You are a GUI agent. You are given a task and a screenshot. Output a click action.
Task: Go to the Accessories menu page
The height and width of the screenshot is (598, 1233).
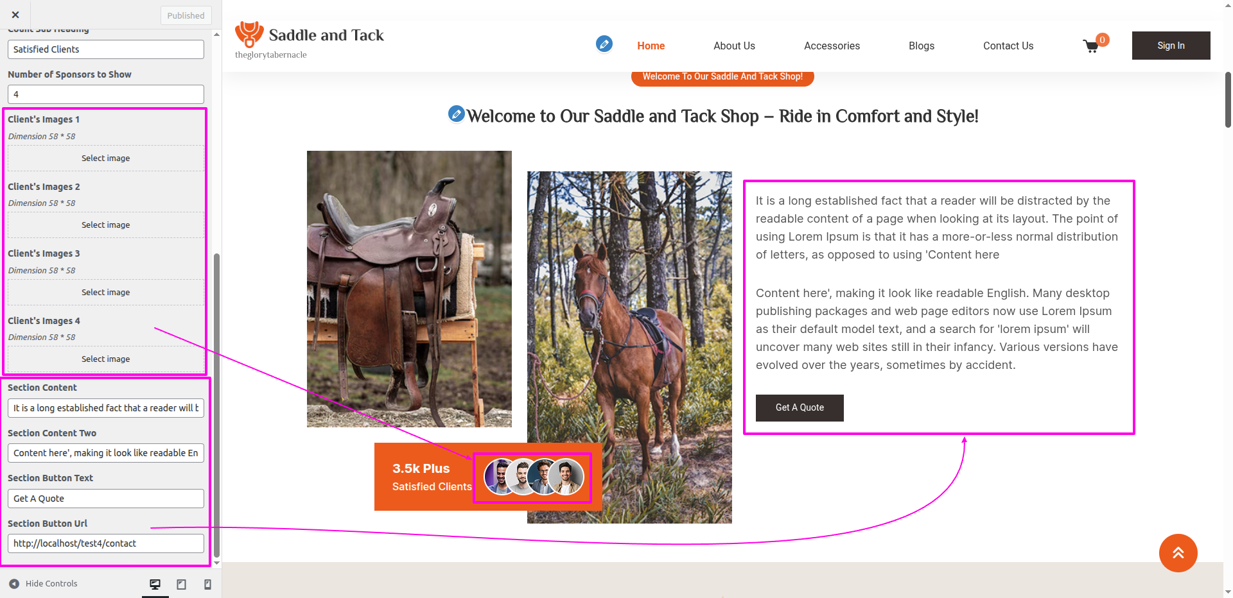pos(832,46)
